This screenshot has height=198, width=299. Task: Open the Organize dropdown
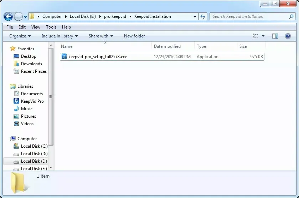pos(20,36)
